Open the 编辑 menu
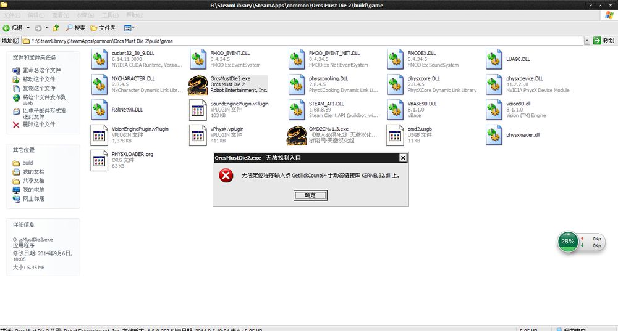This screenshot has width=618, height=331. tap(36, 15)
